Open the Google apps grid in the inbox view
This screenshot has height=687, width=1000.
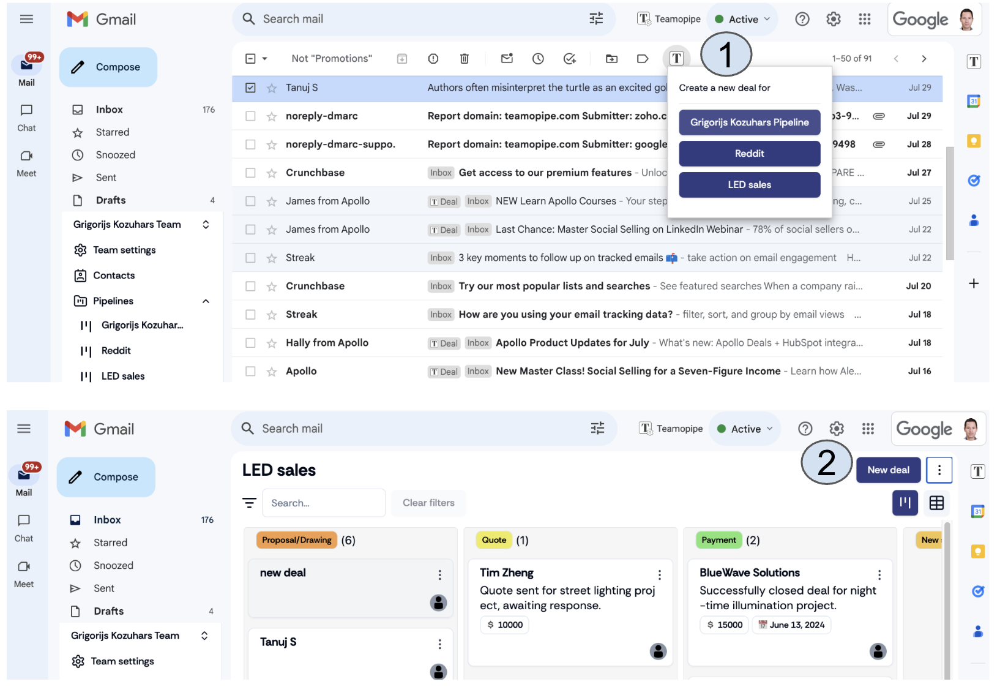point(865,19)
